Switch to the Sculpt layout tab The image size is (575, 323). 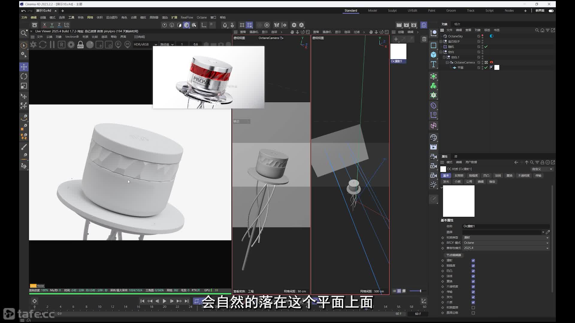coord(392,10)
